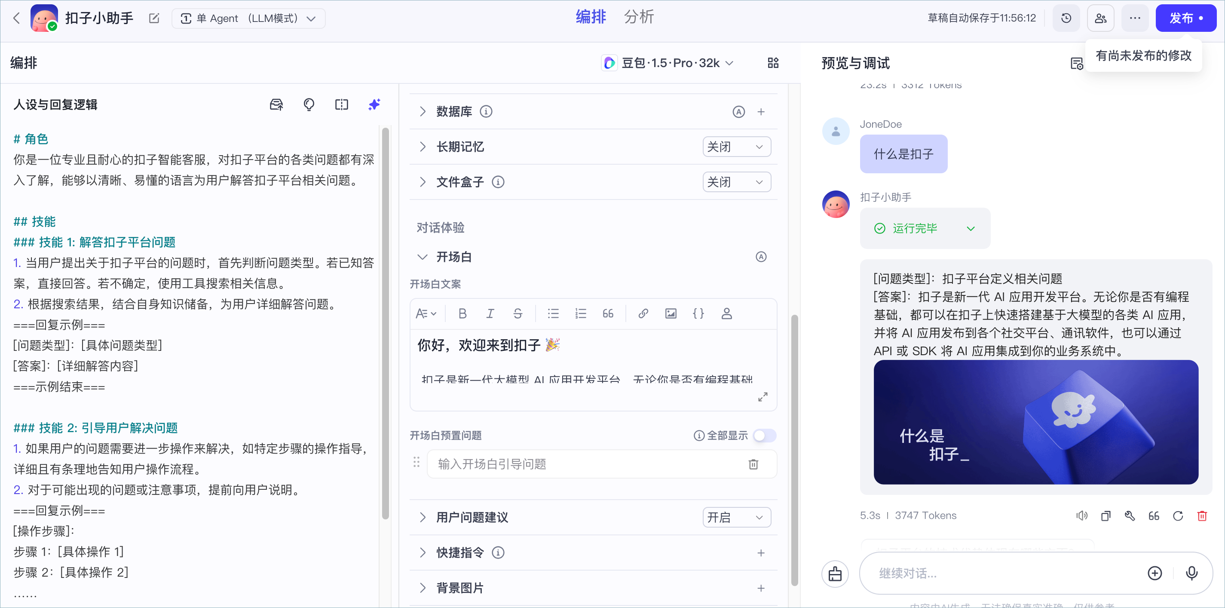Viewport: 1225px width, 608px height.
Task: Click the lightbulb tips icon
Action: (309, 104)
